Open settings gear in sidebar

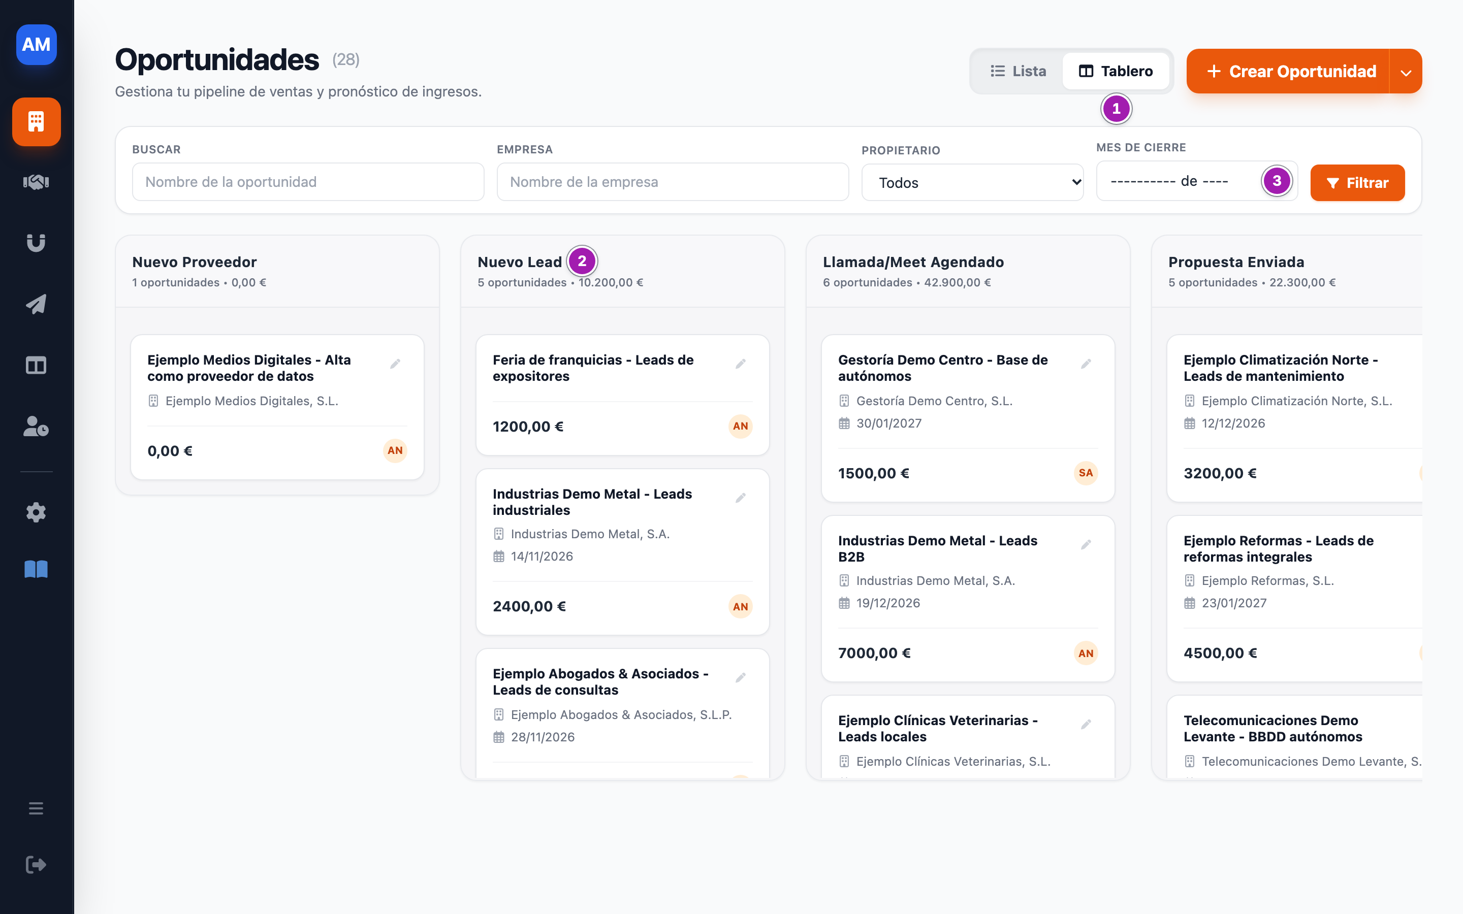point(36,512)
